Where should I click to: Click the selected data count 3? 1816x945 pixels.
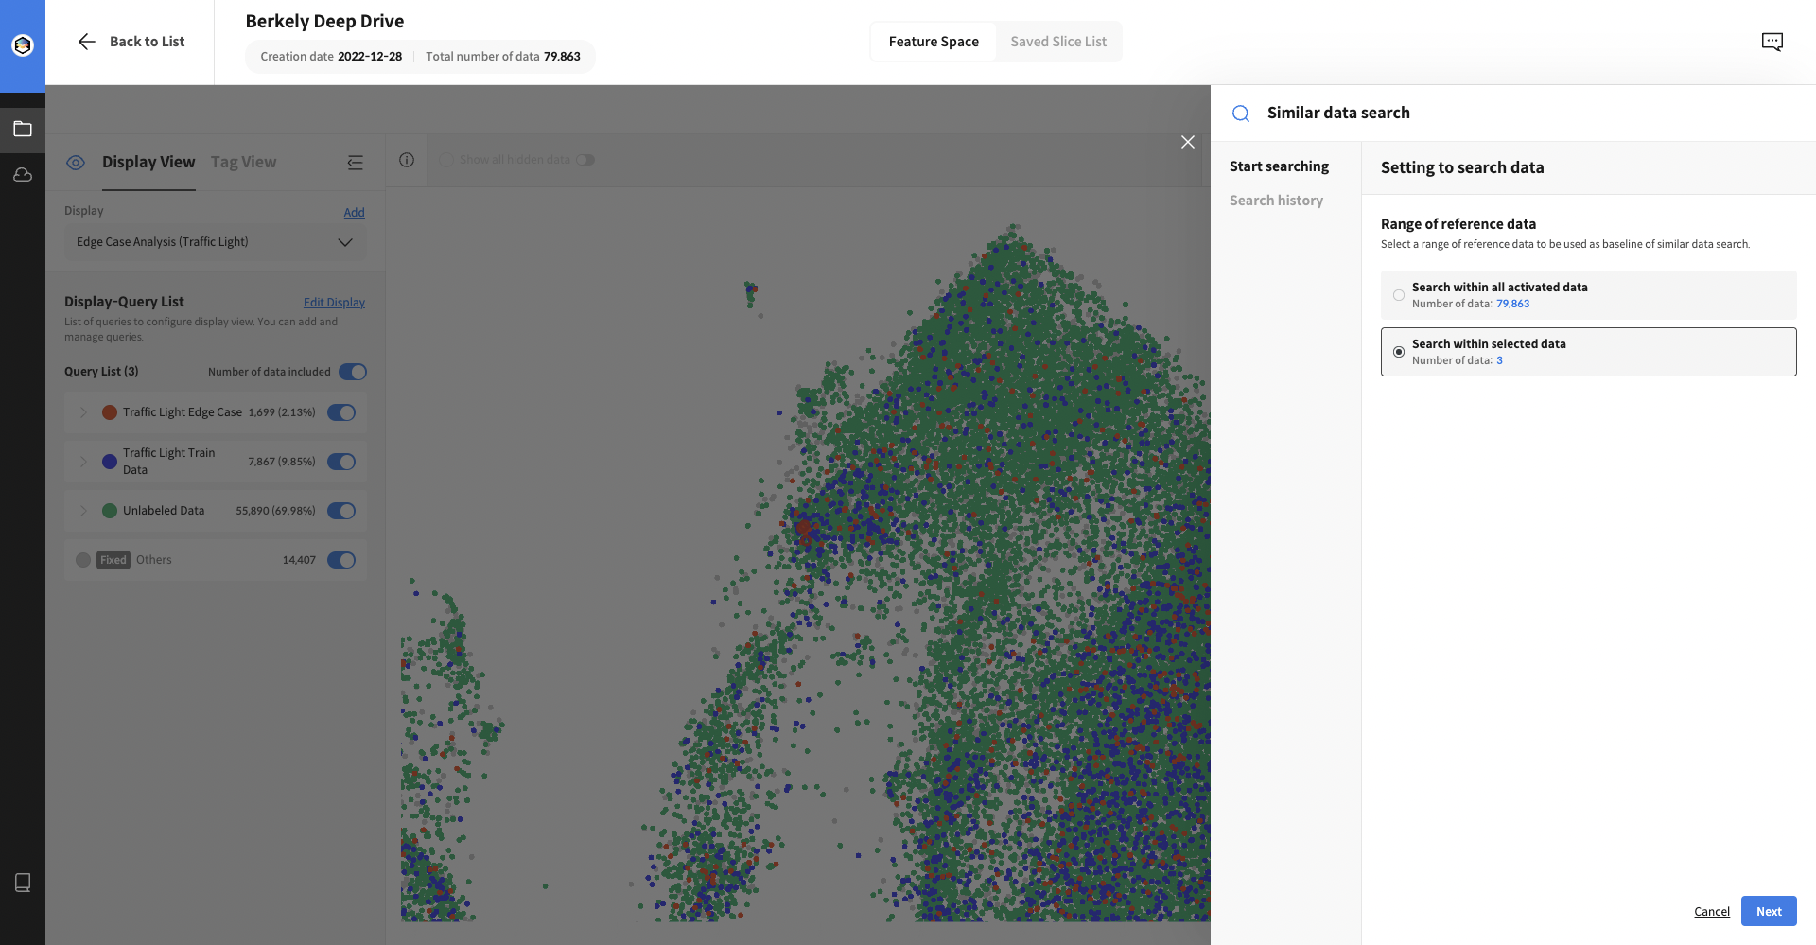click(x=1499, y=360)
